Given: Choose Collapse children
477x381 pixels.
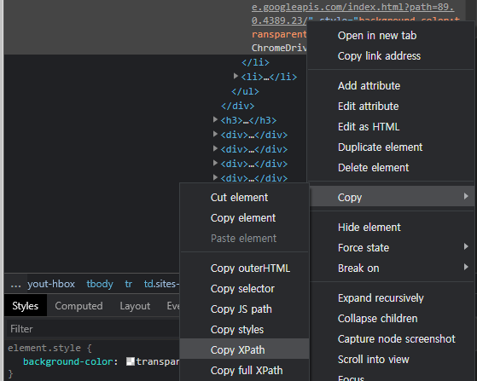Looking at the screenshot, I should (x=377, y=319).
